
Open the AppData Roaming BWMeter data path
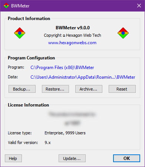click(83, 77)
